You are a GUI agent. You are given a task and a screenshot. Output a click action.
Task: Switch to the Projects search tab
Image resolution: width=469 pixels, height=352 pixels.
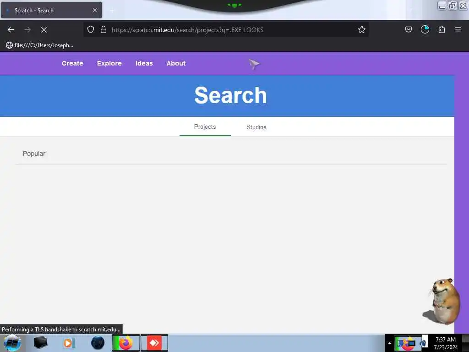coord(205,127)
